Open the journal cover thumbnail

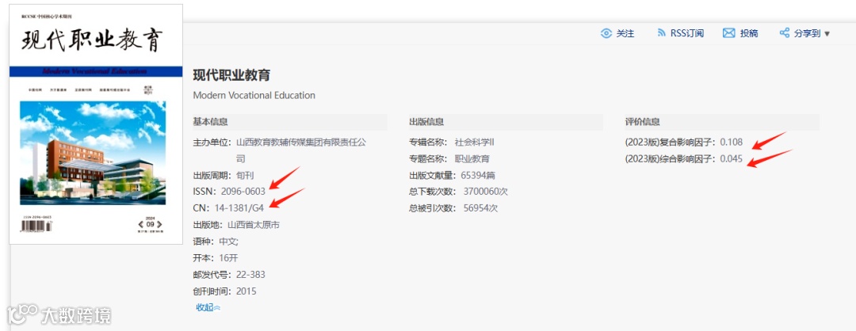(x=96, y=124)
